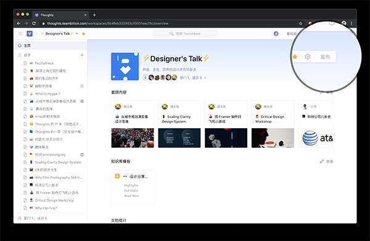
Task: Toggle the star next to workspace name
Action: [83, 34]
